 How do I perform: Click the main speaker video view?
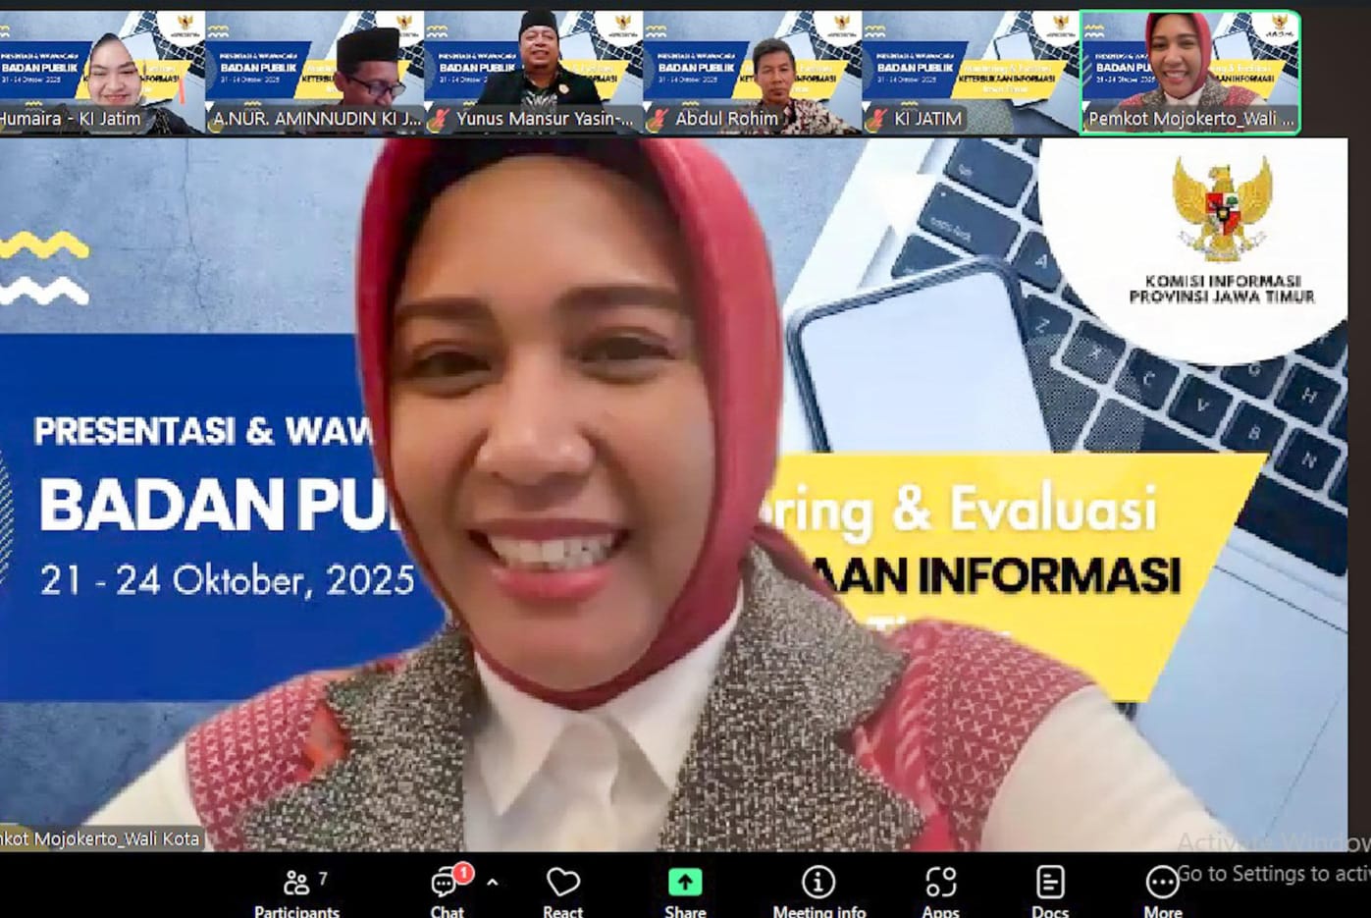[x=673, y=491]
